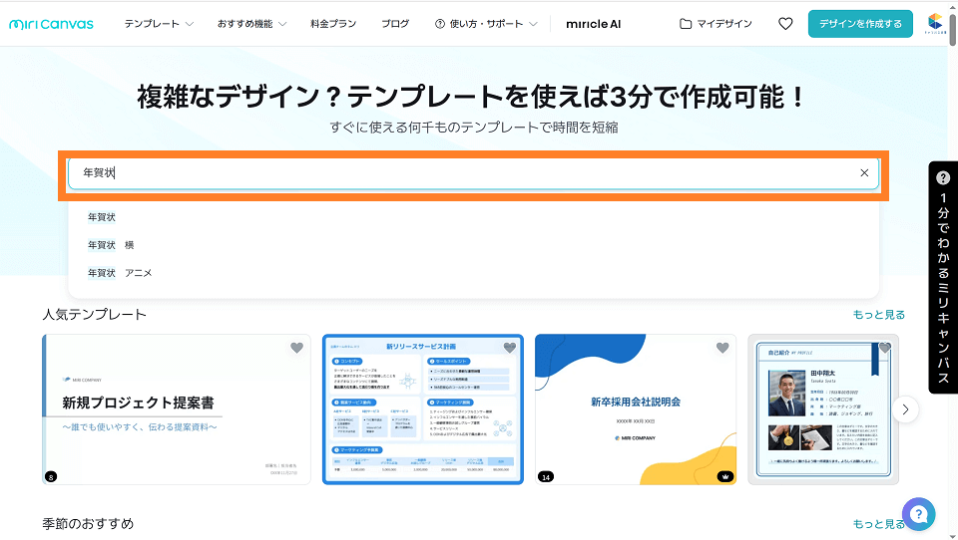Open マイデザイン folder
This screenshot has width=958, height=540.
tap(716, 24)
